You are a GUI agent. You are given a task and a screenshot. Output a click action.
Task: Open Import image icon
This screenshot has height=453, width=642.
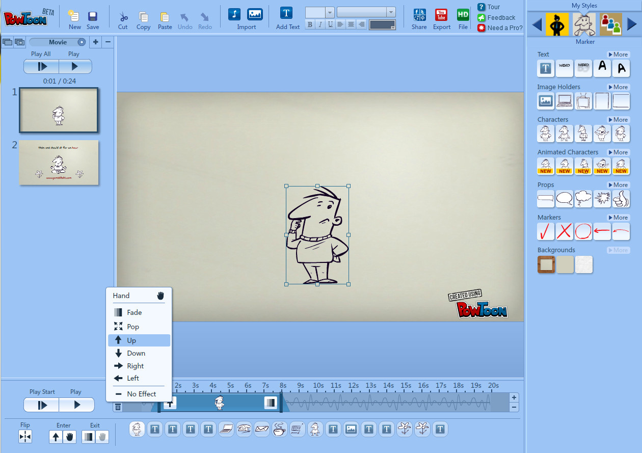pos(254,14)
